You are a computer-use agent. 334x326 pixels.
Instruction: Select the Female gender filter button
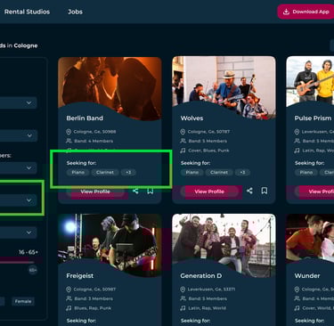[23, 301]
